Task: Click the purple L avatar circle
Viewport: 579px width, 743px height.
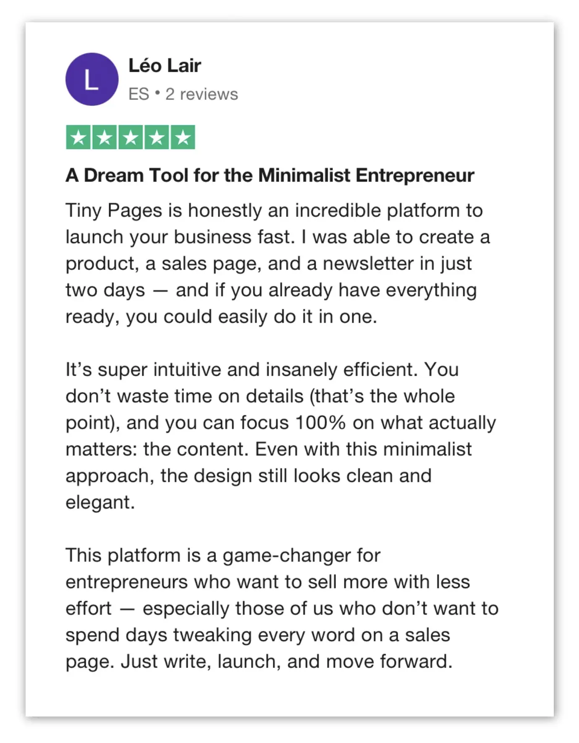Action: (92, 79)
